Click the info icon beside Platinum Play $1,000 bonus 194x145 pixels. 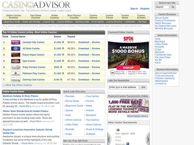(63, 73)
